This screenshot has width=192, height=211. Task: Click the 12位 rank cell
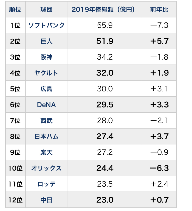(15, 200)
